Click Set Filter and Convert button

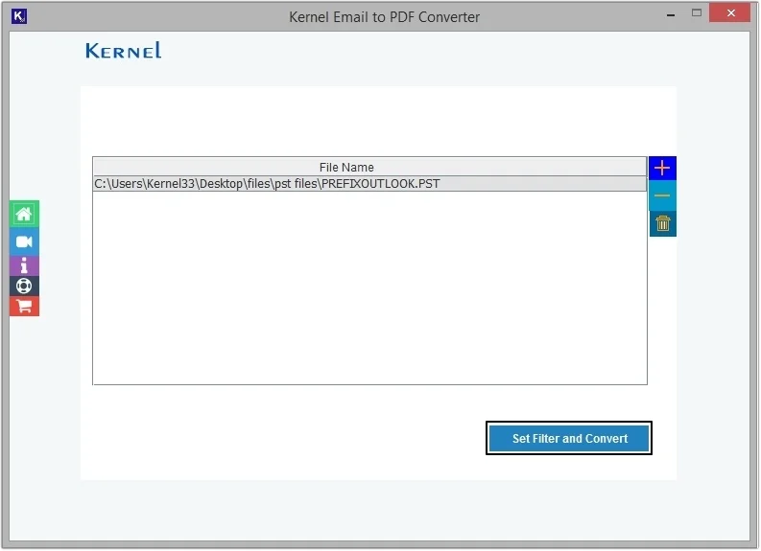coord(569,438)
